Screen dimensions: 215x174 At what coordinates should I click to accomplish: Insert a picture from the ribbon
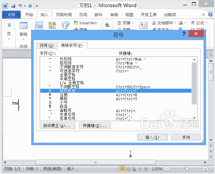click(38, 25)
